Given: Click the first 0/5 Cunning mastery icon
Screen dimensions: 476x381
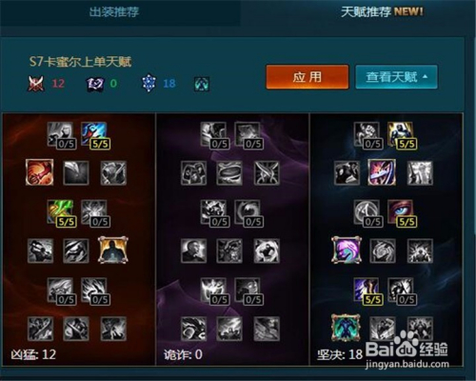Looking at the screenshot, I should coord(213,134).
